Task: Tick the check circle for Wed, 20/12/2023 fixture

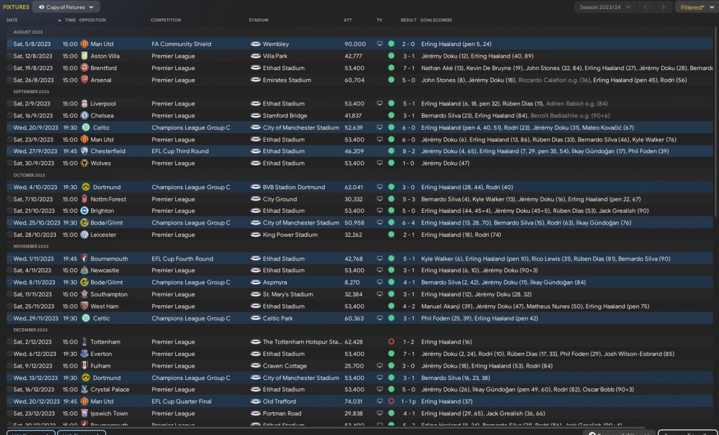Action: 10,401
